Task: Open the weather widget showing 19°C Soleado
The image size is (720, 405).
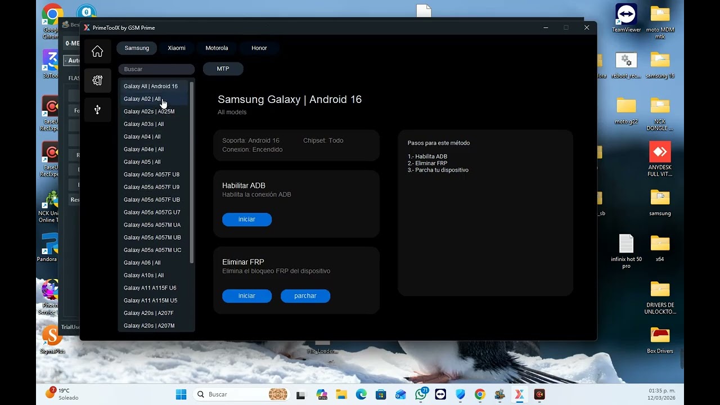Action: [x=62, y=394]
